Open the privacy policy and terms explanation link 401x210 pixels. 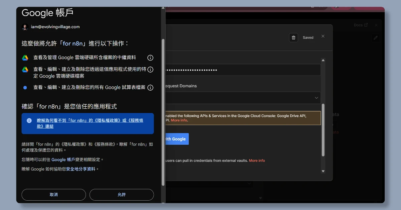click(90, 123)
